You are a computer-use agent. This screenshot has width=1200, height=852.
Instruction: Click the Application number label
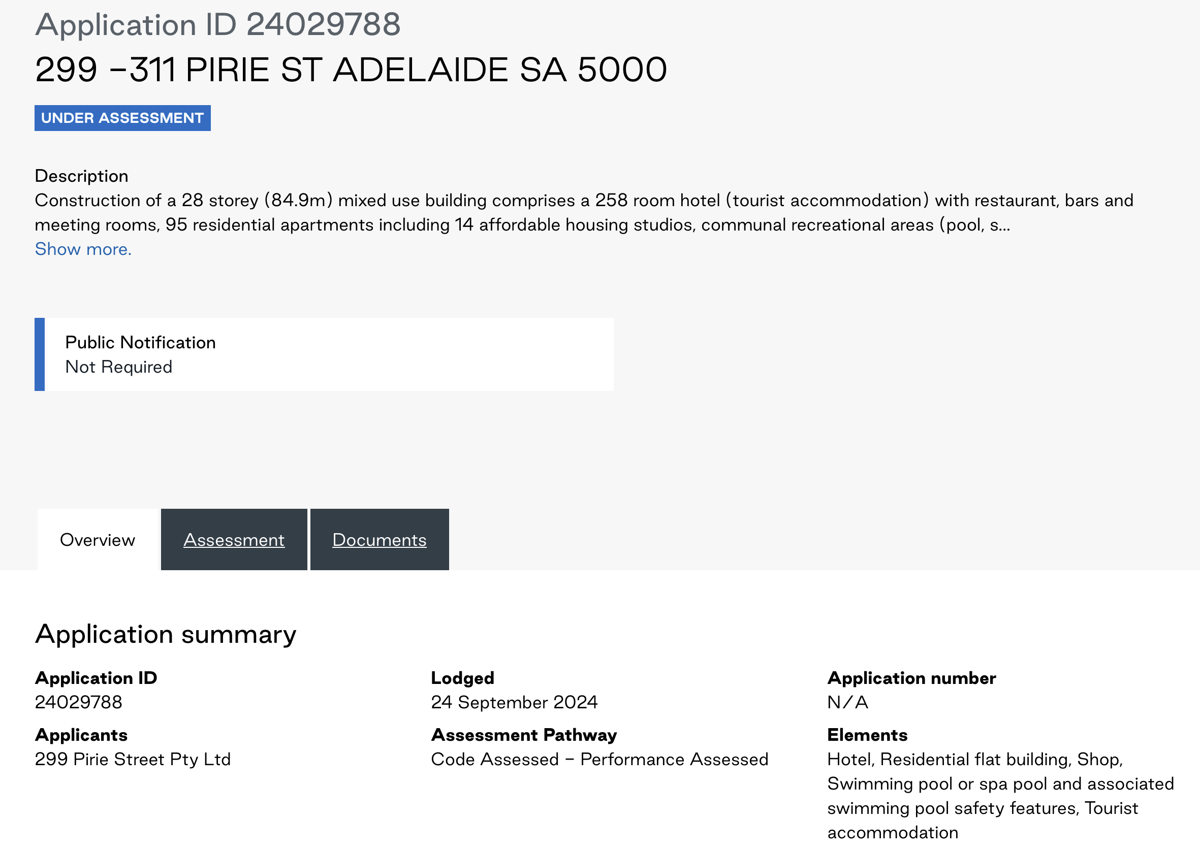click(911, 678)
